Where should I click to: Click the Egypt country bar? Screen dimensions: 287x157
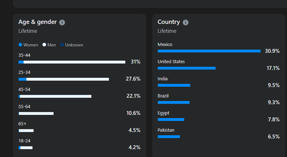coord(171,120)
